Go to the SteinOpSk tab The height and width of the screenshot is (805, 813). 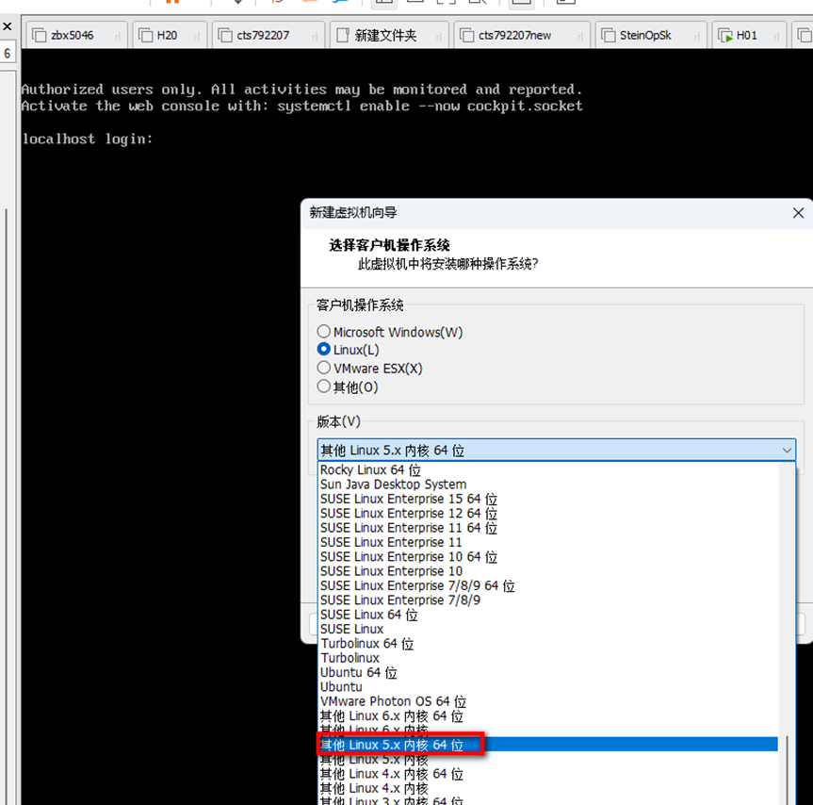click(651, 35)
